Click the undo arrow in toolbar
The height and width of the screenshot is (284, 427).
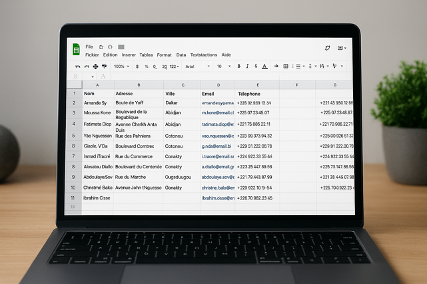77,67
